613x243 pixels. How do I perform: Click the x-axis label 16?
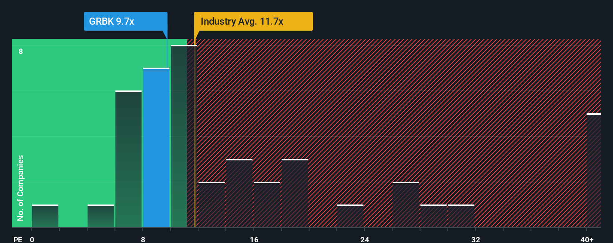coord(254,240)
